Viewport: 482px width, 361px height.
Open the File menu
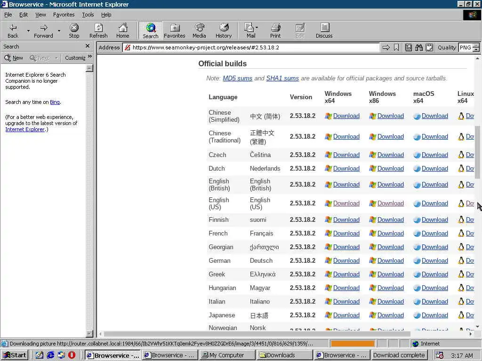point(8,15)
